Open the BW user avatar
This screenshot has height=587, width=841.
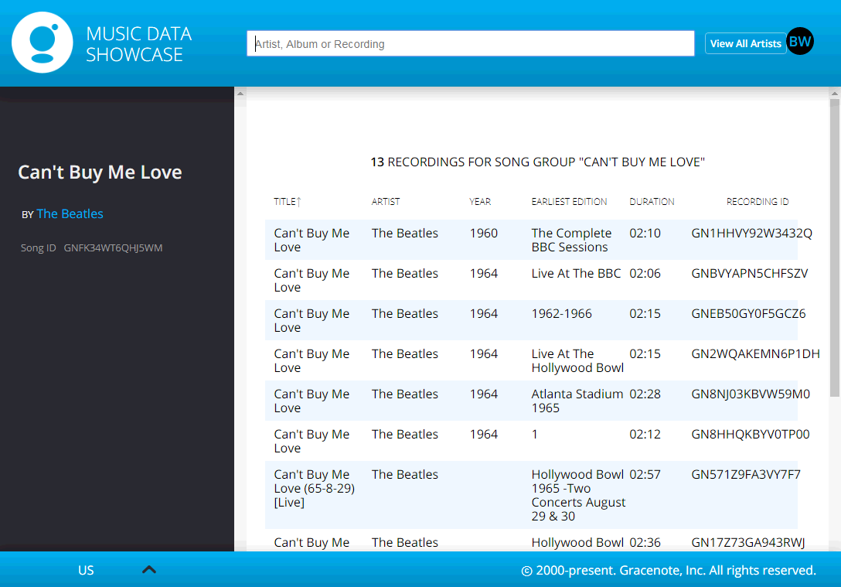pyautogui.click(x=800, y=42)
